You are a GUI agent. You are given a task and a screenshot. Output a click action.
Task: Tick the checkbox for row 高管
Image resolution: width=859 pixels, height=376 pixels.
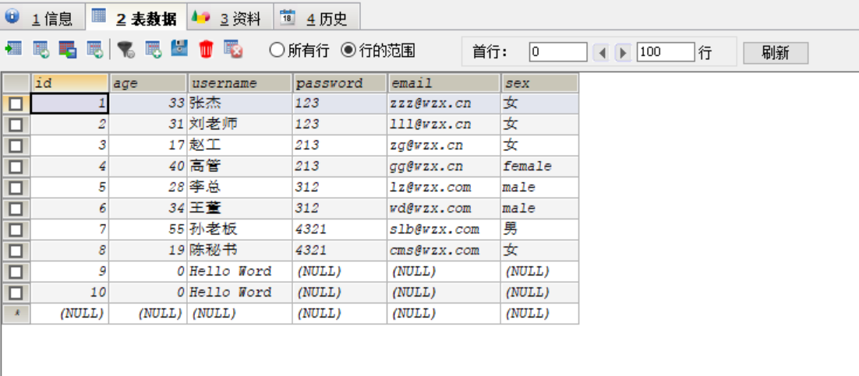coord(16,167)
